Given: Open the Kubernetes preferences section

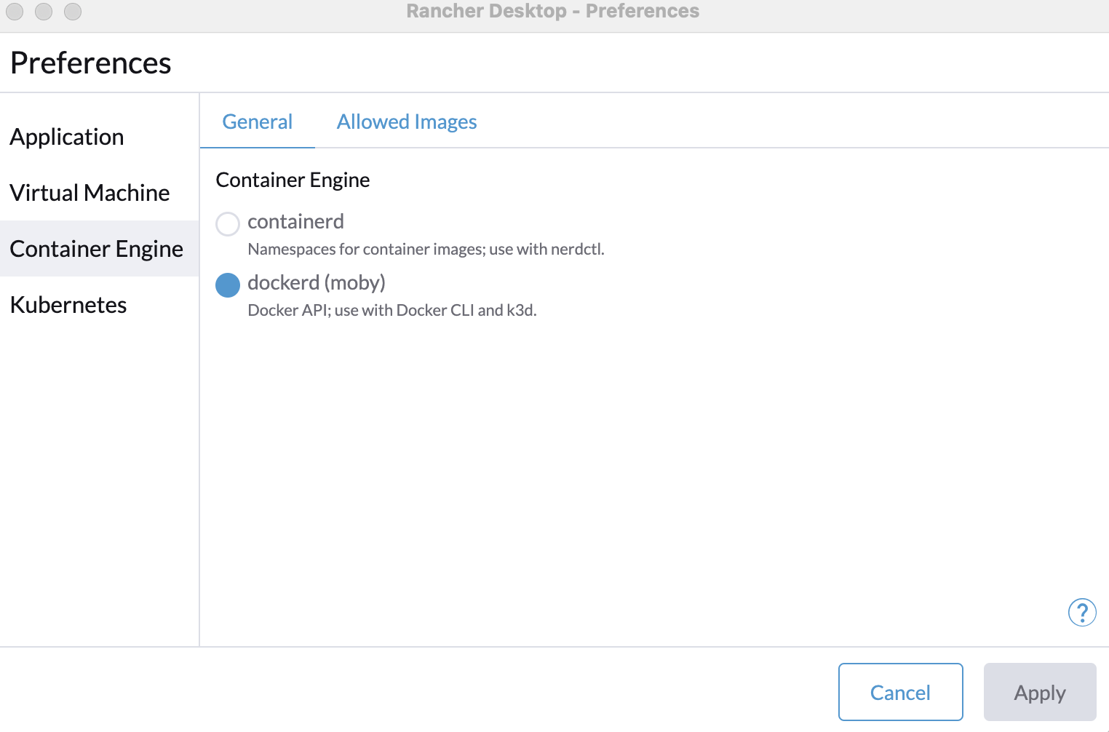Looking at the screenshot, I should point(68,305).
